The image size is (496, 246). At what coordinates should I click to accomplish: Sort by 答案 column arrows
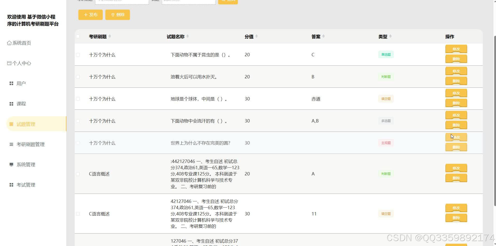(x=323, y=36)
